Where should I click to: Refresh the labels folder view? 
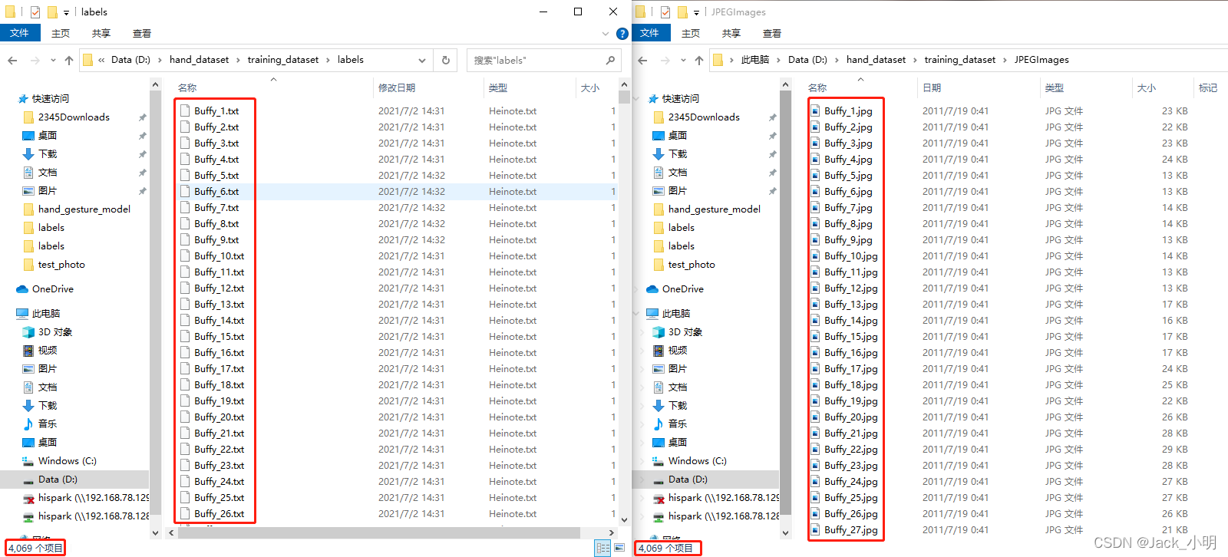coord(446,60)
